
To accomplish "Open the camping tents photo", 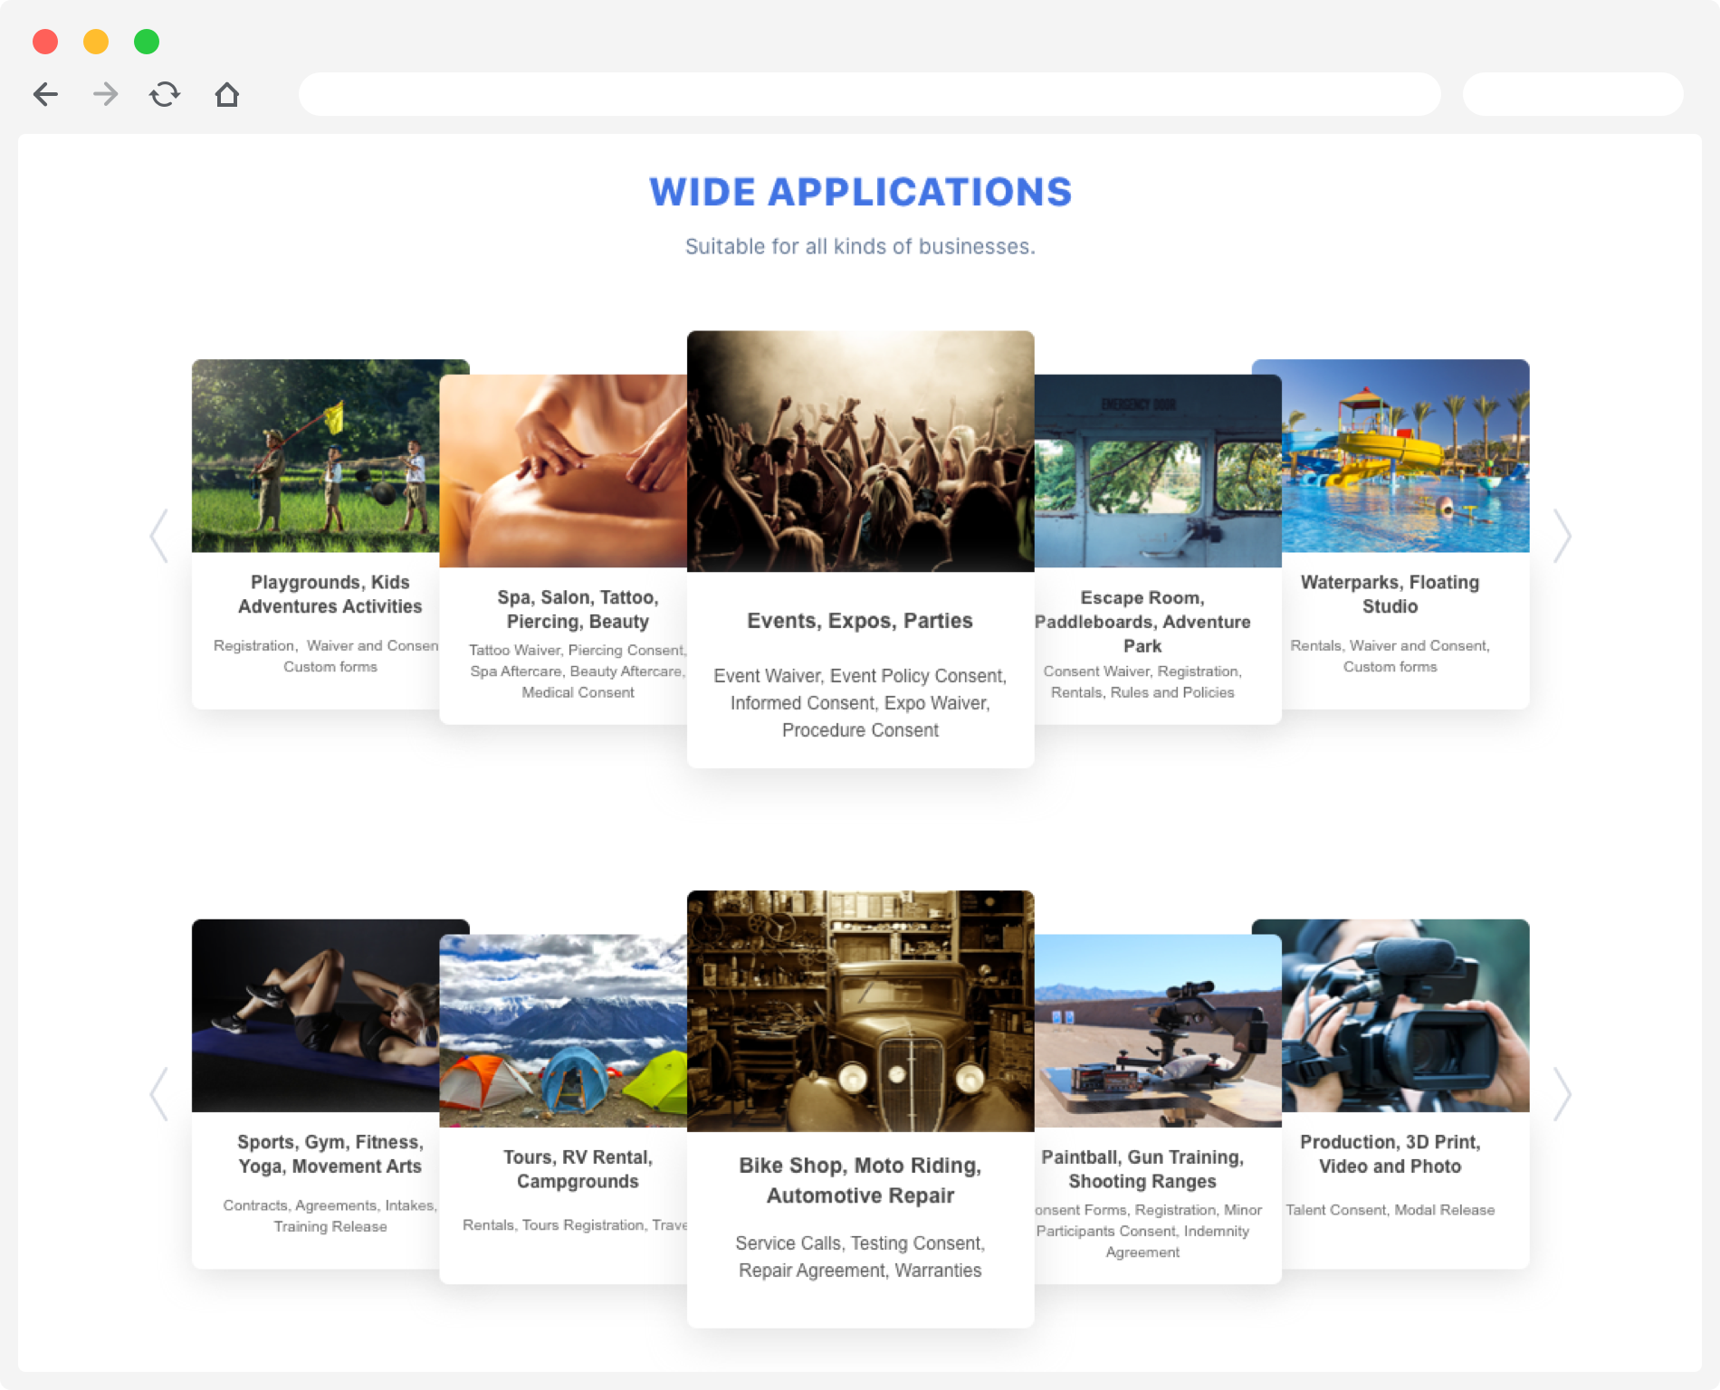I will [x=563, y=1031].
